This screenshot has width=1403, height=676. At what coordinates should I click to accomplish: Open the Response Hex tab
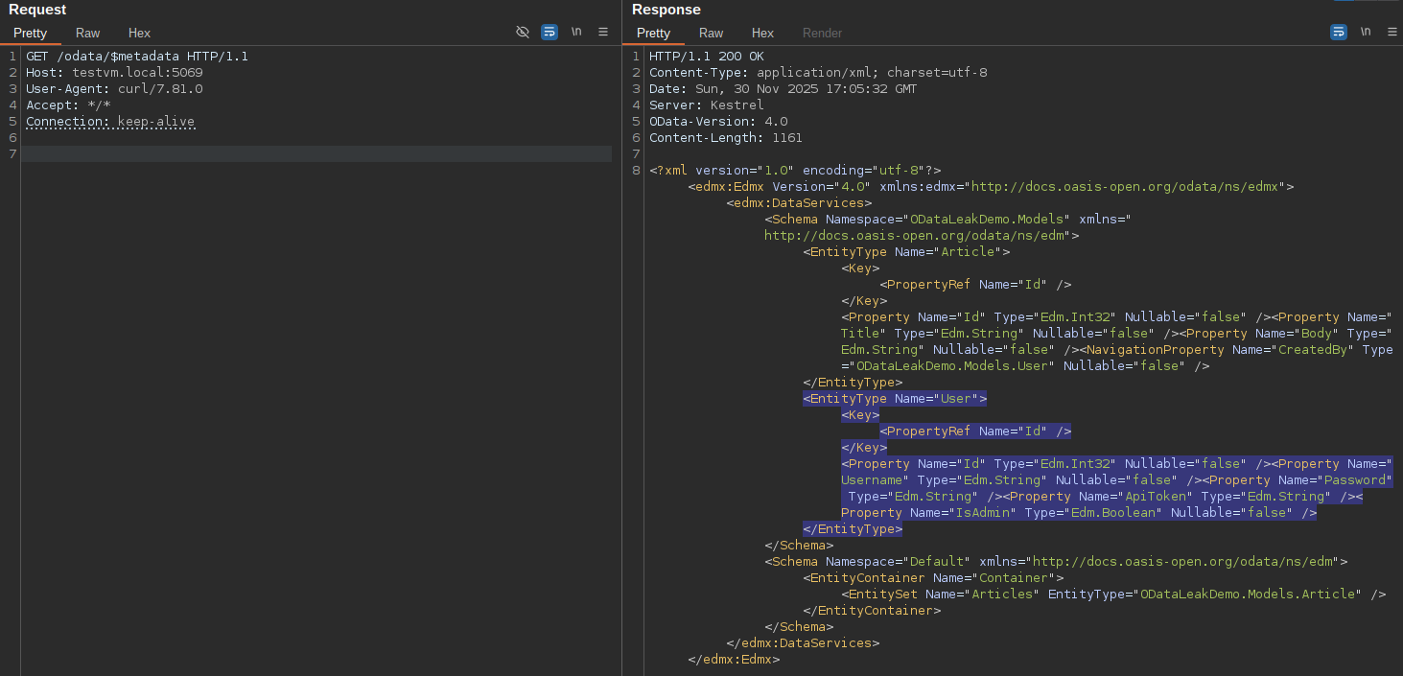coord(762,33)
